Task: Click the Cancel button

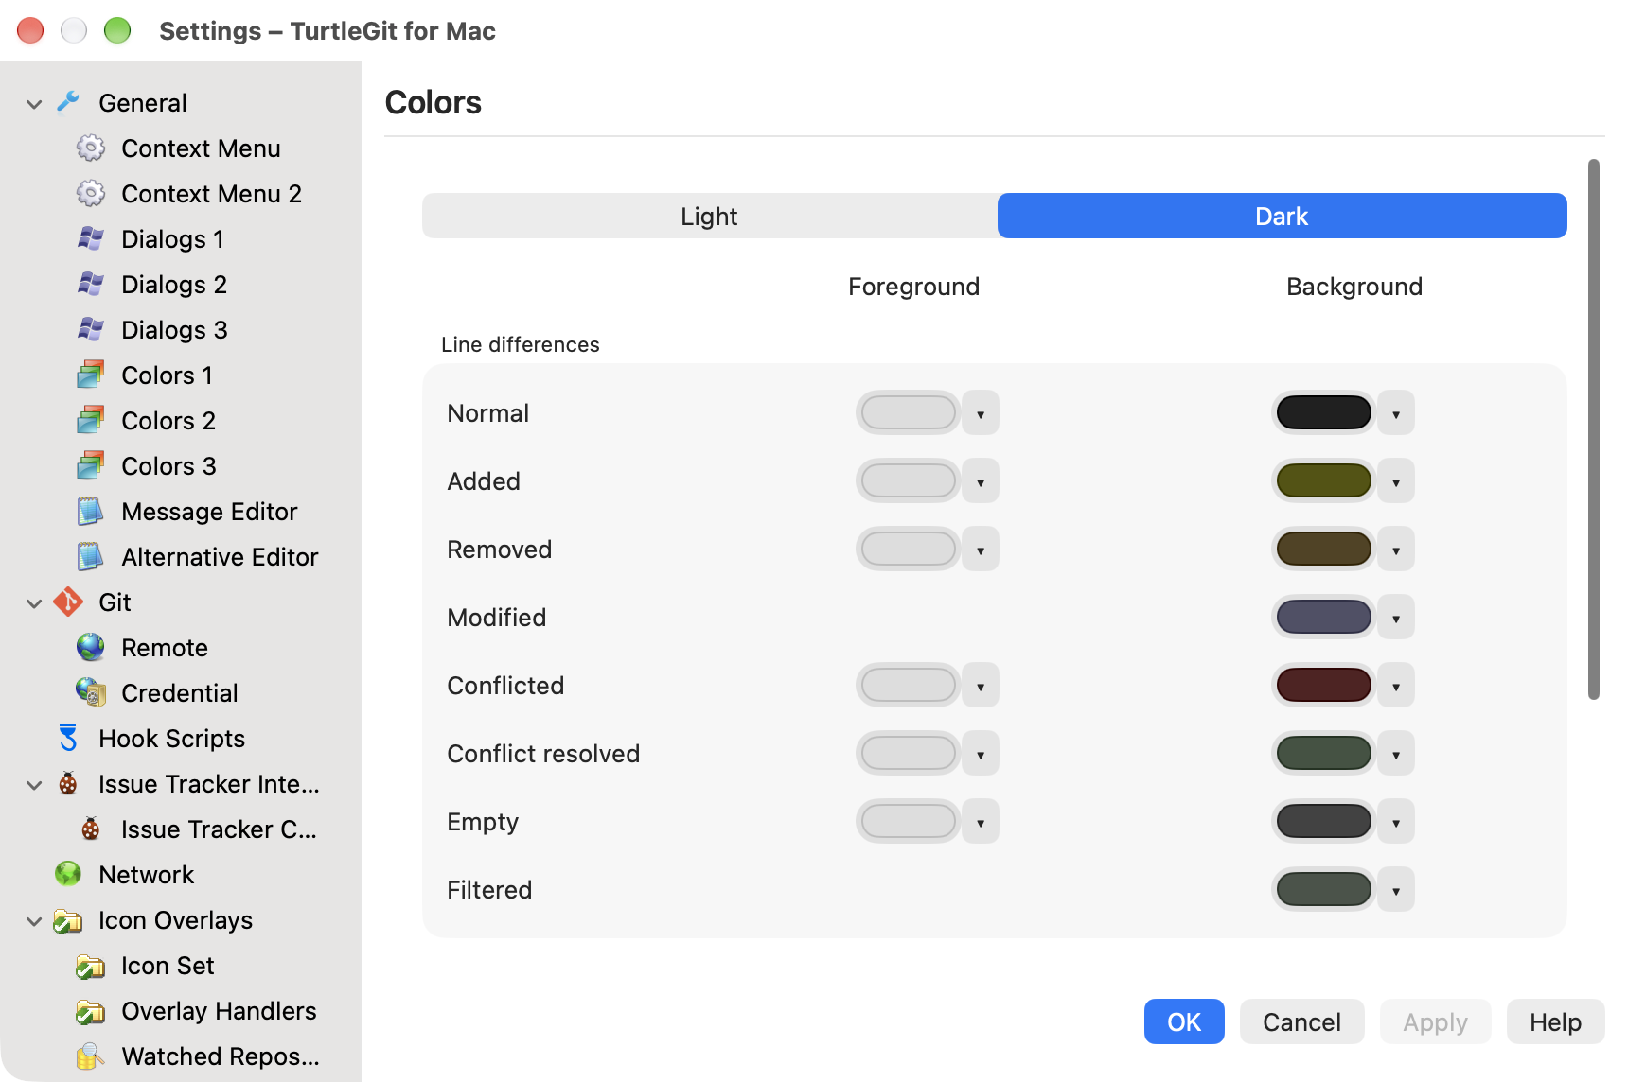Action: pyautogui.click(x=1301, y=1021)
